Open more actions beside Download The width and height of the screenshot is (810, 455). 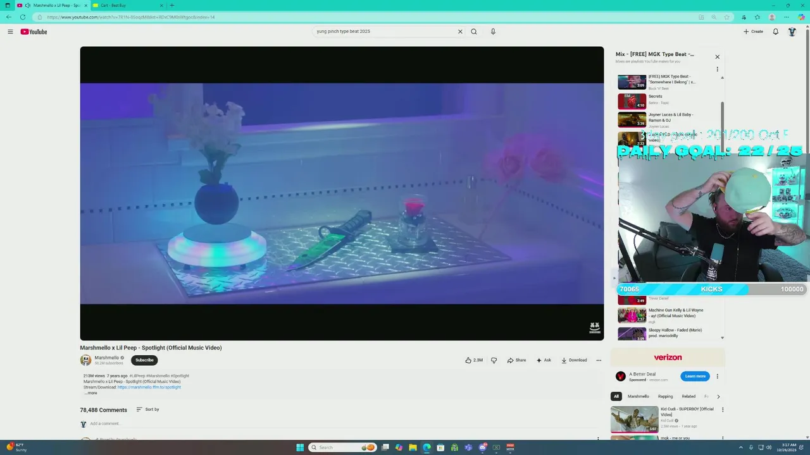click(599, 360)
